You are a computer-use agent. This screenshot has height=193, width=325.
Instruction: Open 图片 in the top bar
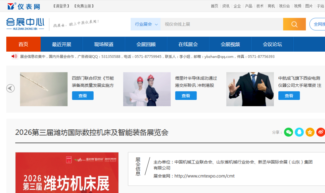click(309, 6)
